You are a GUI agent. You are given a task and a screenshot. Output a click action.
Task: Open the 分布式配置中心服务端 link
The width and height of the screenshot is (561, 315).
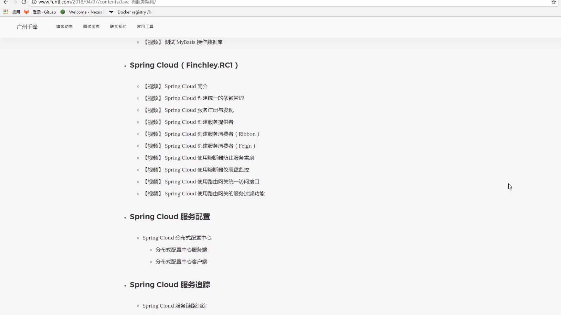coord(181,250)
